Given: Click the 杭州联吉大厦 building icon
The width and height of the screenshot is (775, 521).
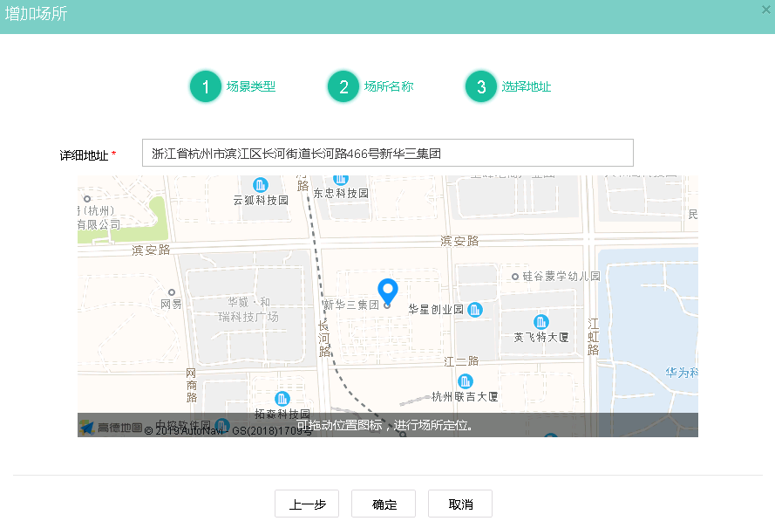Looking at the screenshot, I should coord(466,381).
